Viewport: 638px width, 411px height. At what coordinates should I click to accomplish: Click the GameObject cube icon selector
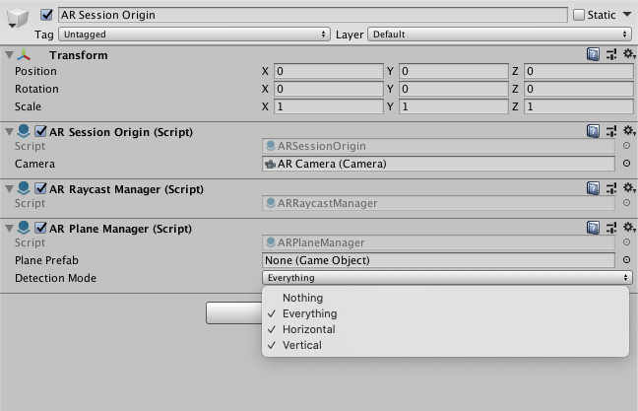pos(18,18)
